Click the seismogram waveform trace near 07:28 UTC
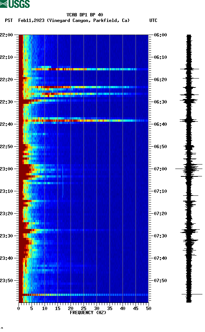This screenshot has height=332, width=205. pos(190,231)
